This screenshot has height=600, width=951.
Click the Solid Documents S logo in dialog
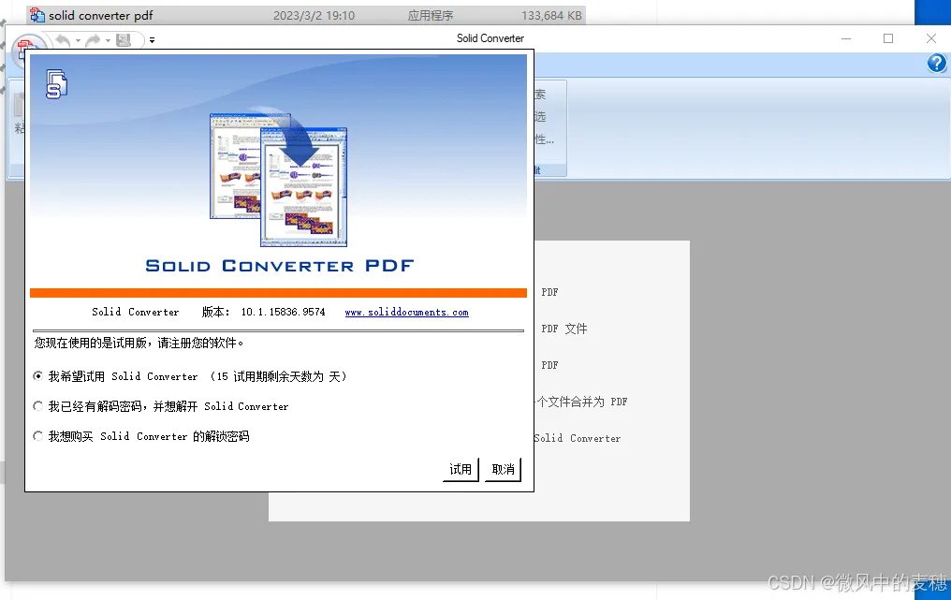[x=56, y=84]
